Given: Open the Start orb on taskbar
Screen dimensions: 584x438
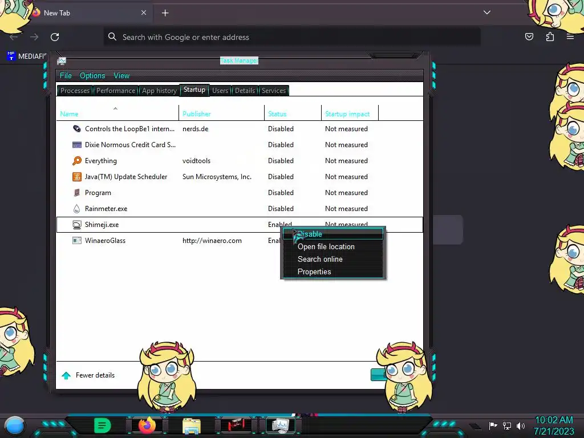Looking at the screenshot, I should pos(14,425).
